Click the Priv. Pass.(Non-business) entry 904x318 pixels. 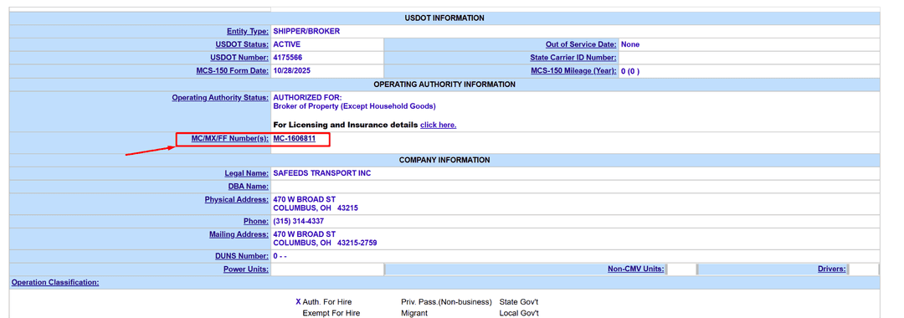click(446, 302)
